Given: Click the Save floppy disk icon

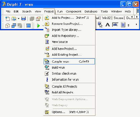Looking at the screenshot, I should tap(24, 19).
